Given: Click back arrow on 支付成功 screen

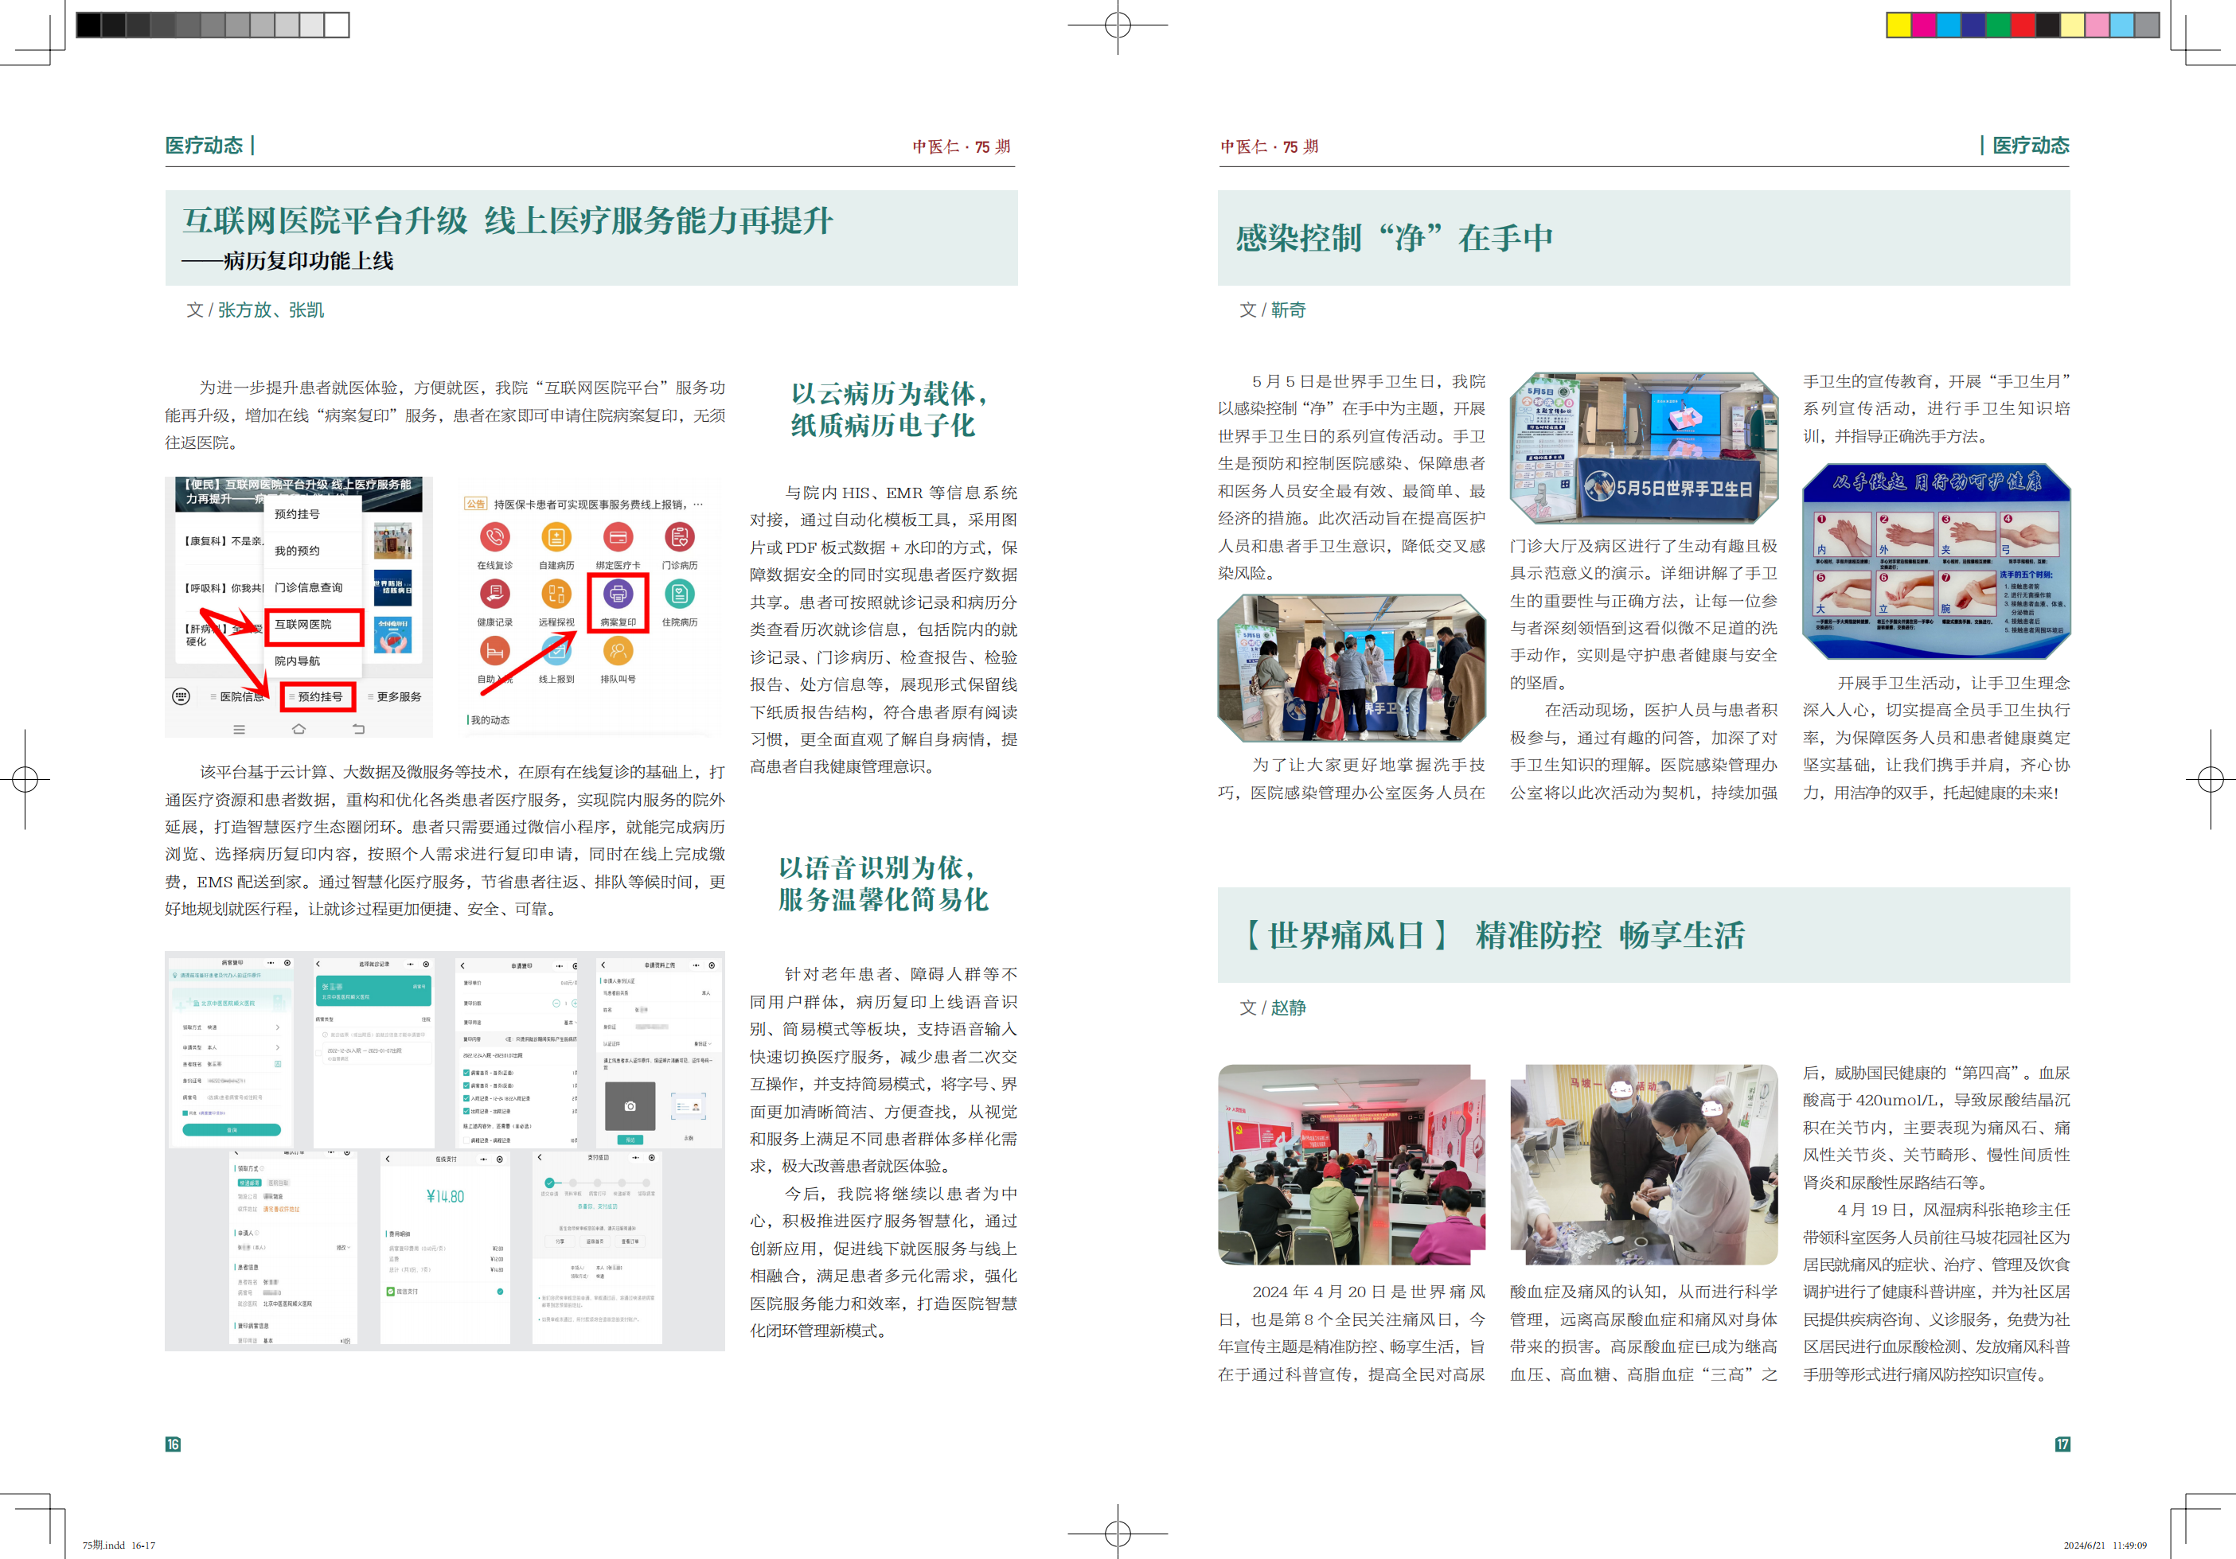Looking at the screenshot, I should click(540, 1158).
